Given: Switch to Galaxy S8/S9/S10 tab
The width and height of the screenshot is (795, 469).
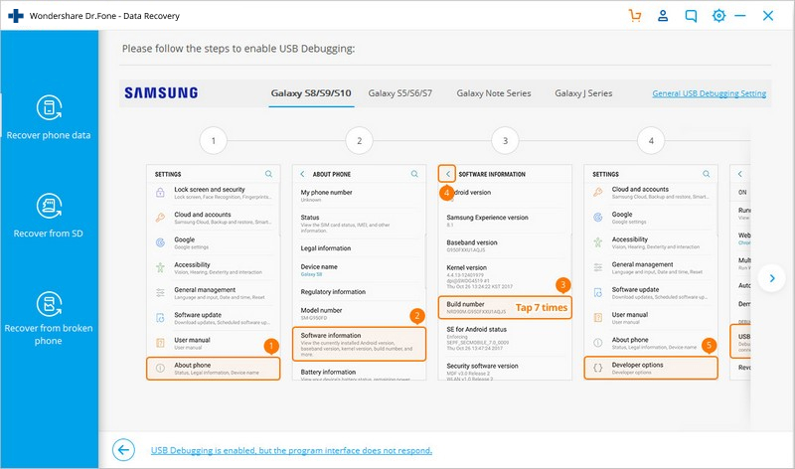Looking at the screenshot, I should click(311, 93).
